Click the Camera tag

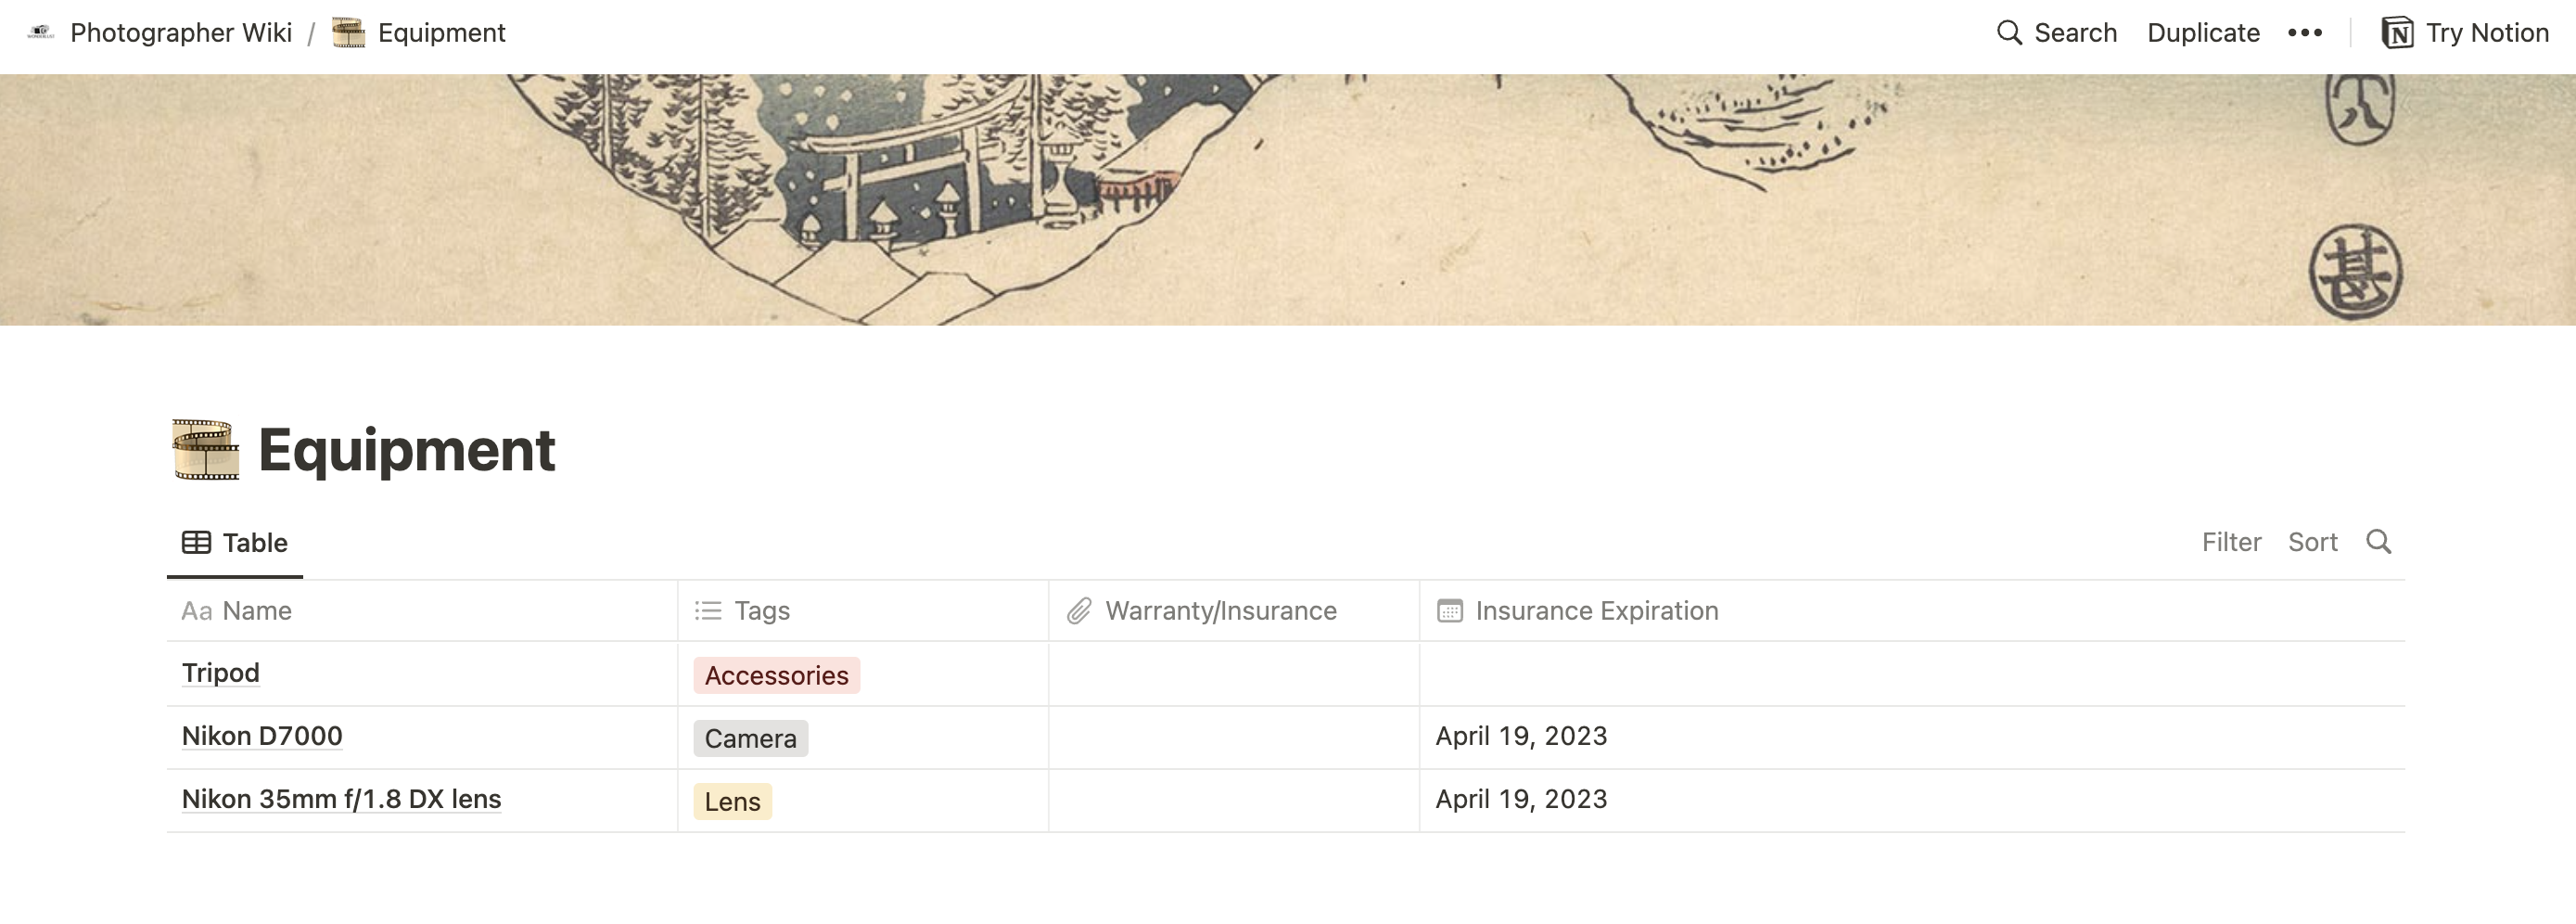pyautogui.click(x=751, y=739)
